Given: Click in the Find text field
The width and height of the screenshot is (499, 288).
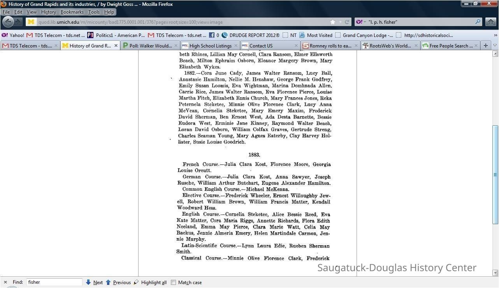Looking at the screenshot, I should coord(54,282).
